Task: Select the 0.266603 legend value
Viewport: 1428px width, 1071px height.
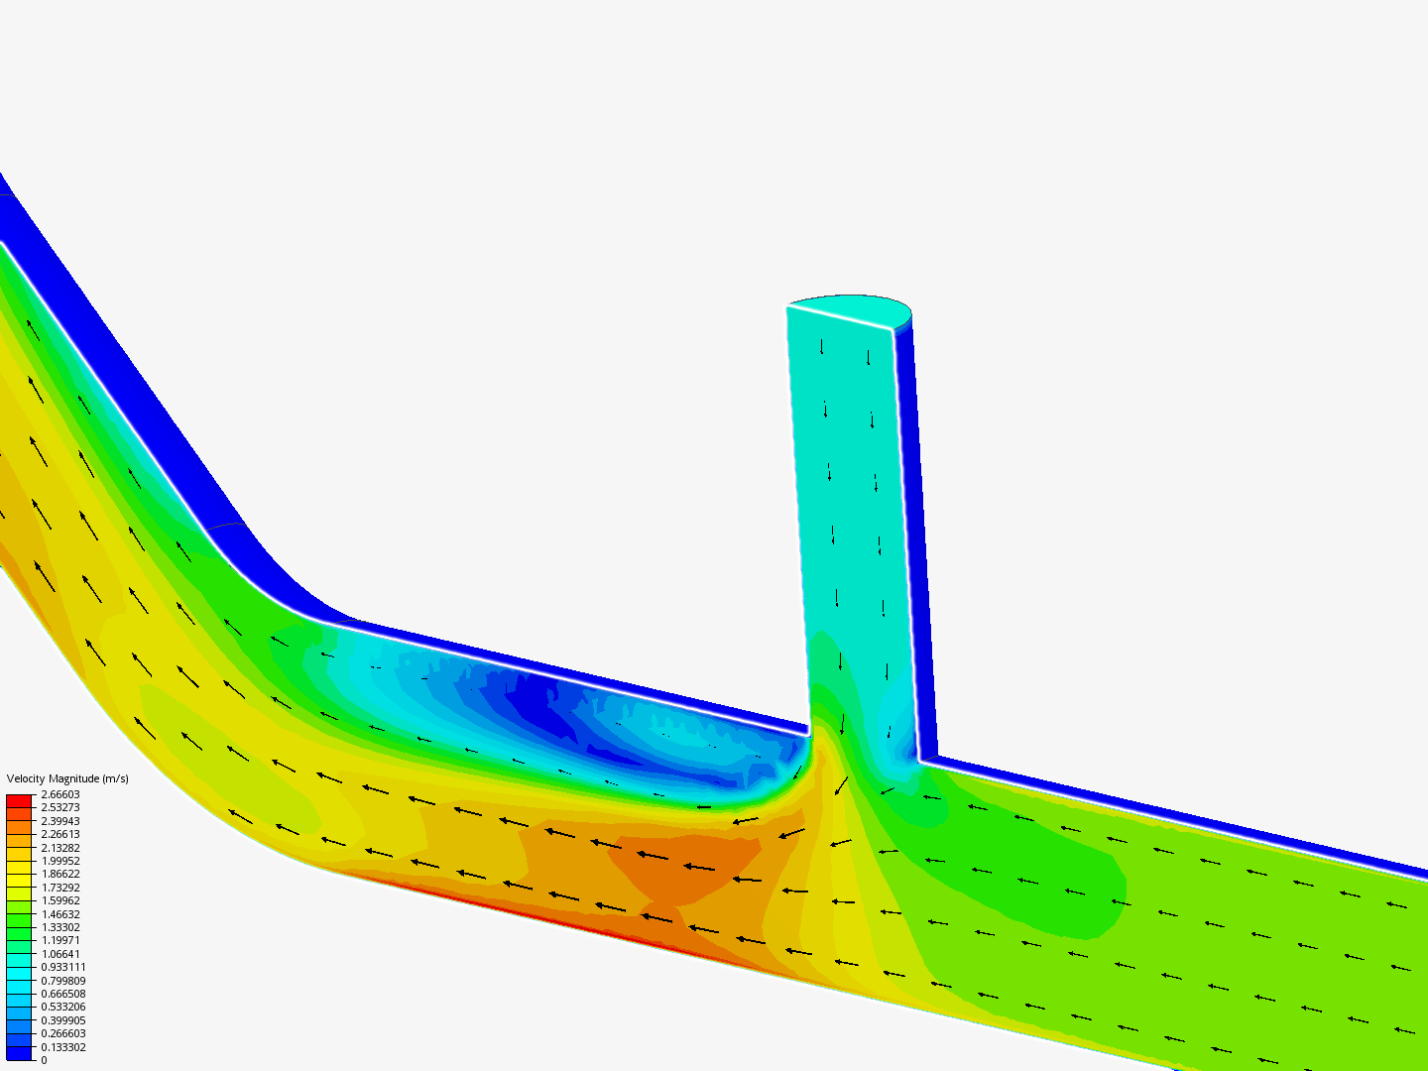Action: pyautogui.click(x=63, y=1033)
